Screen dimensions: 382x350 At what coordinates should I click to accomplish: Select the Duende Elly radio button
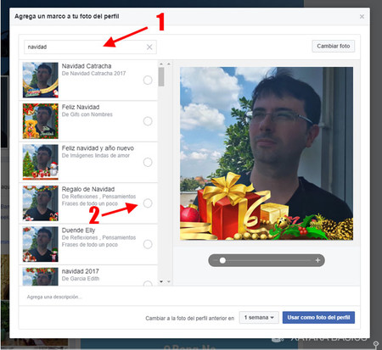(x=148, y=244)
